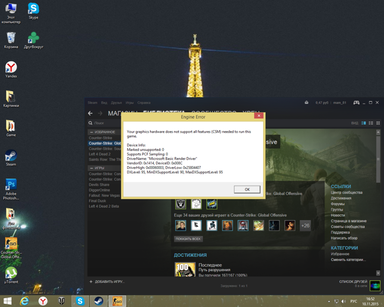Open the Корзина recycle bin icon
The height and width of the screenshot is (307, 384).
pyautogui.click(x=11, y=40)
